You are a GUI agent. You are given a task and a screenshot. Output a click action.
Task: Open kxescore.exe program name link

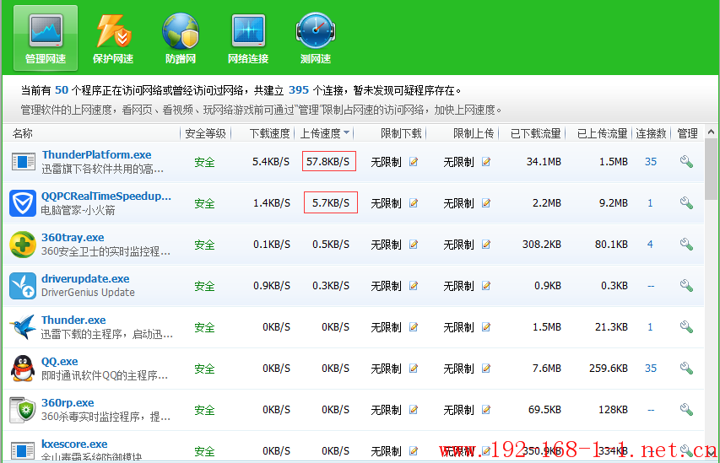pos(74,444)
